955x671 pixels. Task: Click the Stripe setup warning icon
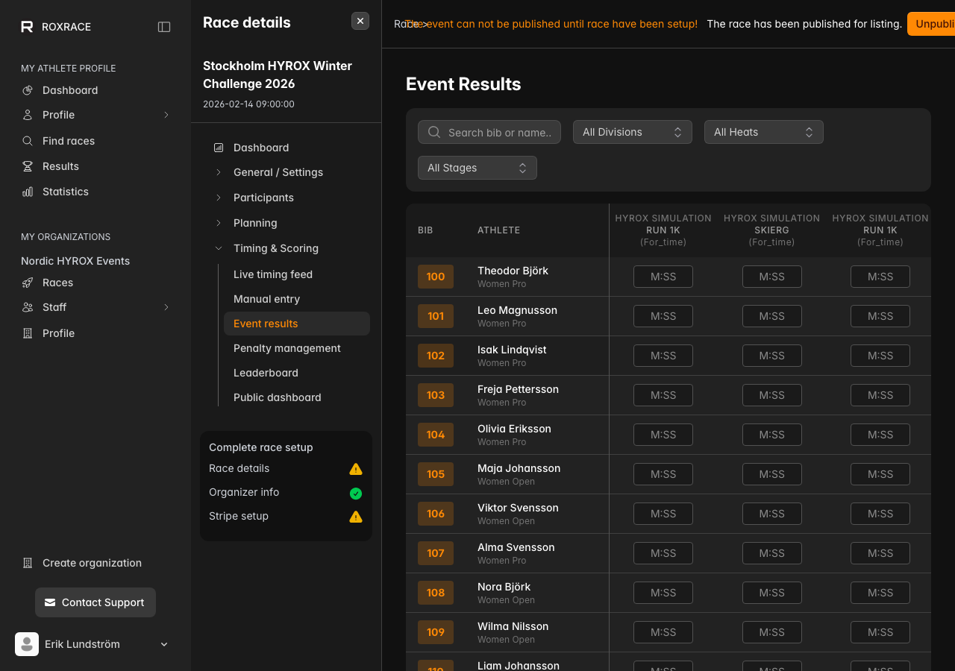pos(356,517)
